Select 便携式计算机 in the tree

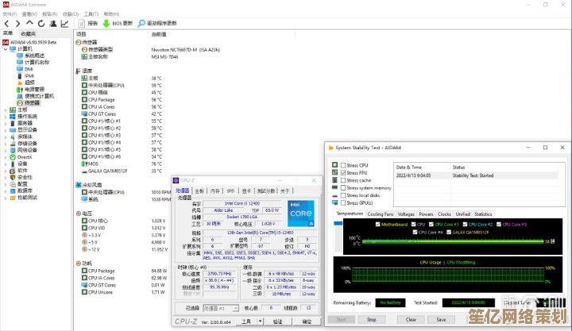coord(39,96)
